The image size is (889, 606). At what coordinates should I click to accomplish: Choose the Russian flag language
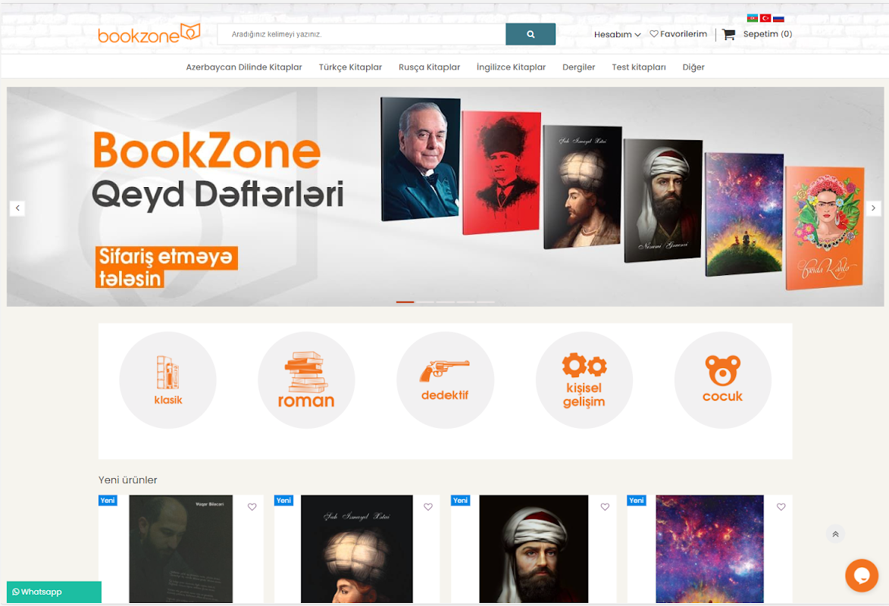pos(778,18)
